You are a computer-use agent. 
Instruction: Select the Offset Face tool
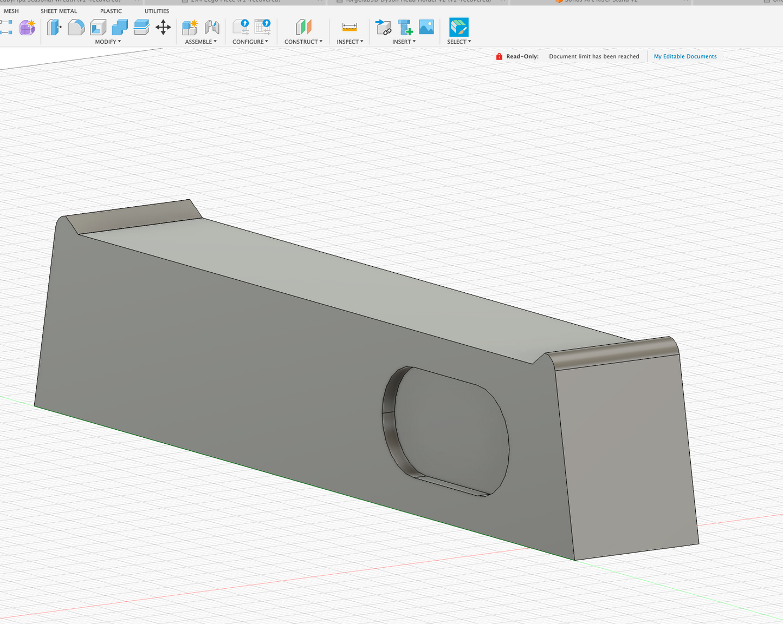pos(141,27)
